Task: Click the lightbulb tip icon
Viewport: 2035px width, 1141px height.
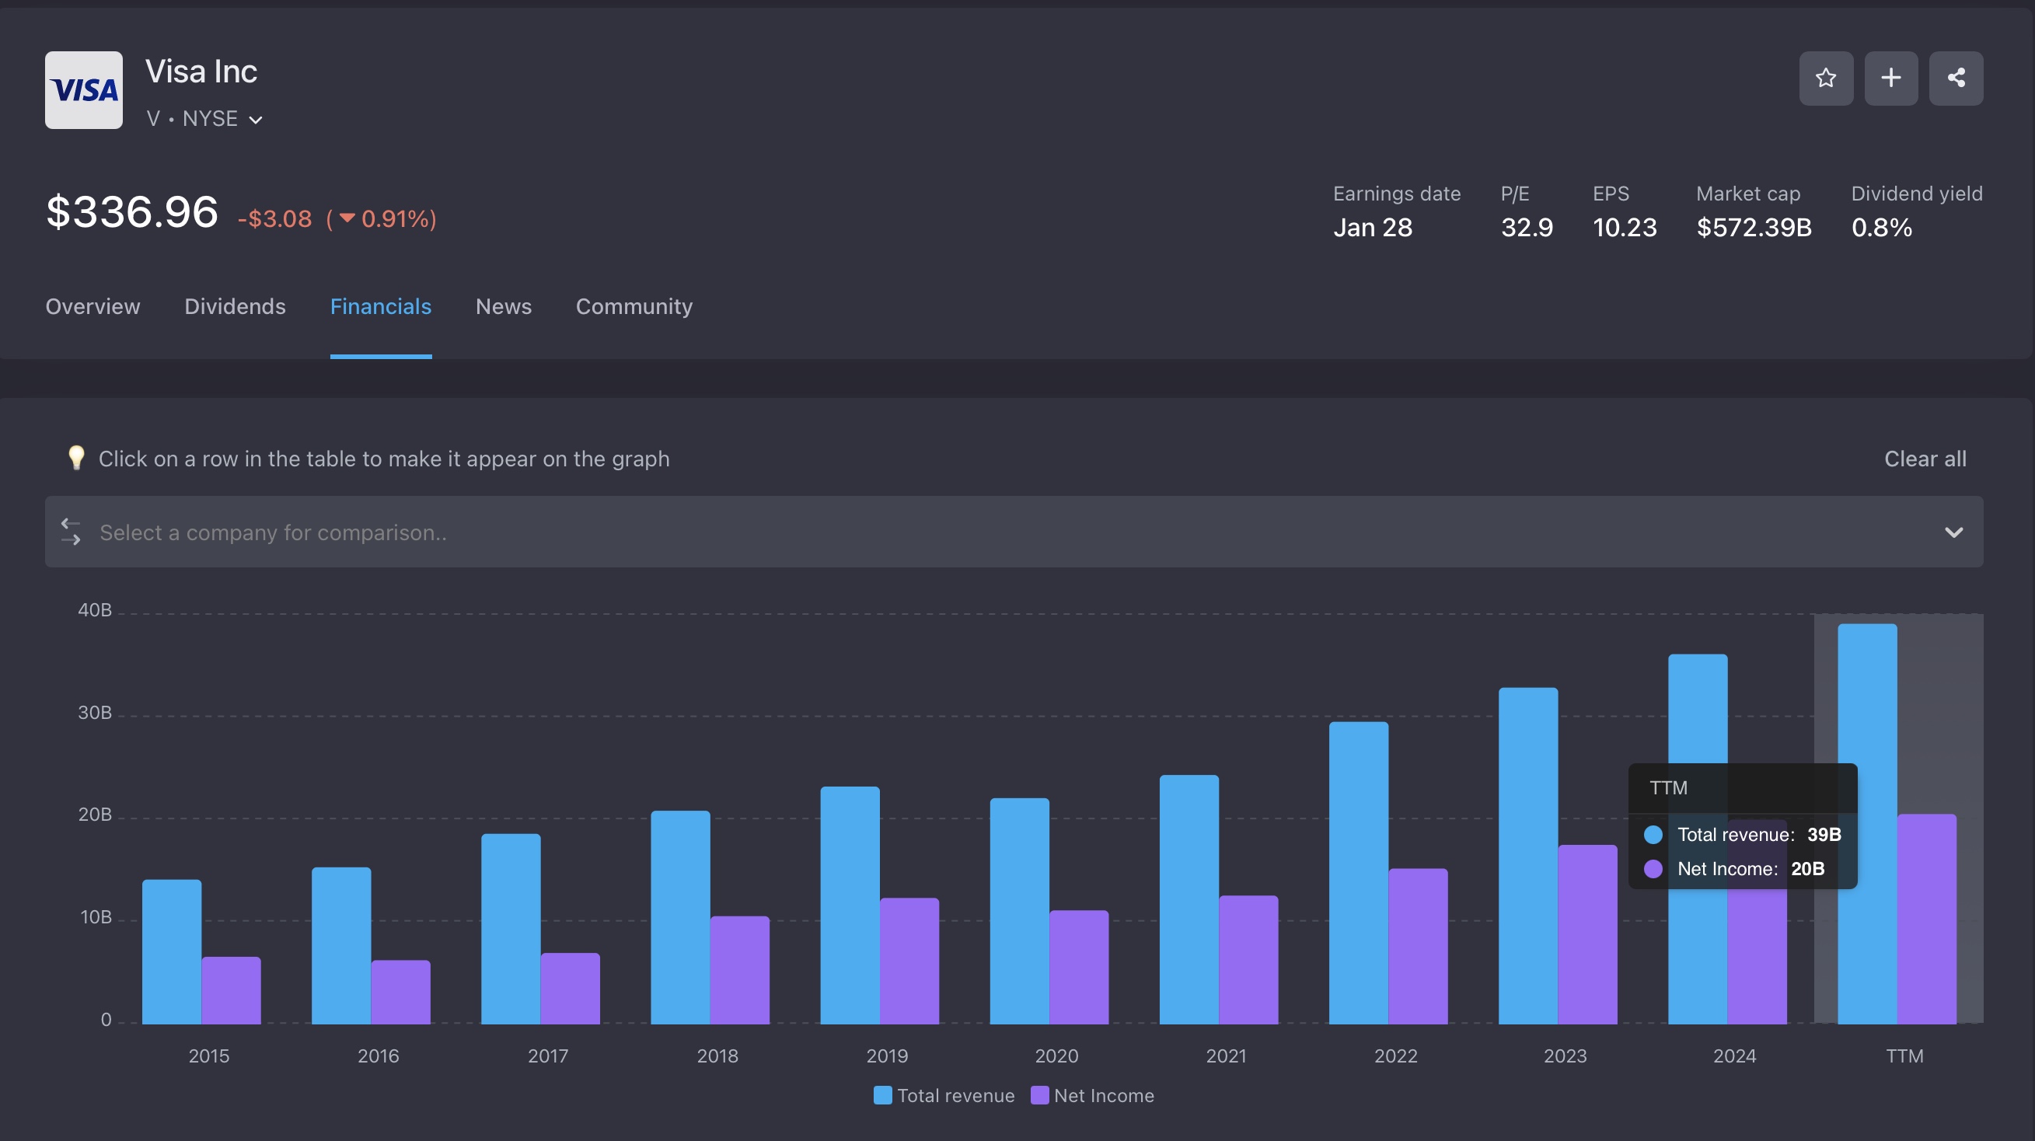Action: (x=76, y=459)
